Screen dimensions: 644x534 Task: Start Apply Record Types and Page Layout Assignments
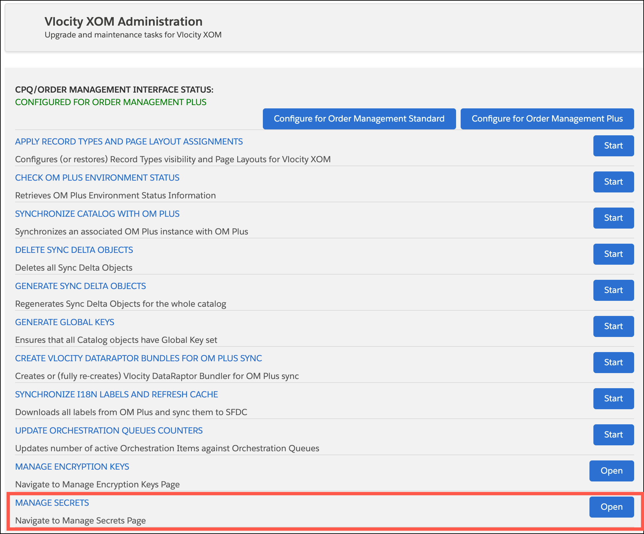pos(613,146)
